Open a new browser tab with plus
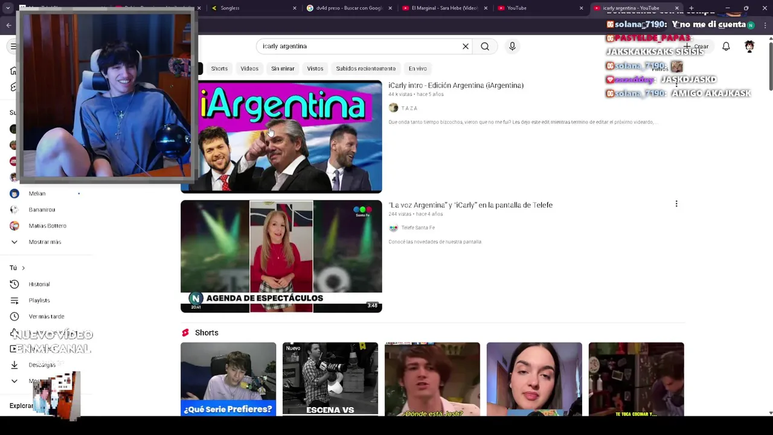This screenshot has height=435, width=773. point(691,8)
